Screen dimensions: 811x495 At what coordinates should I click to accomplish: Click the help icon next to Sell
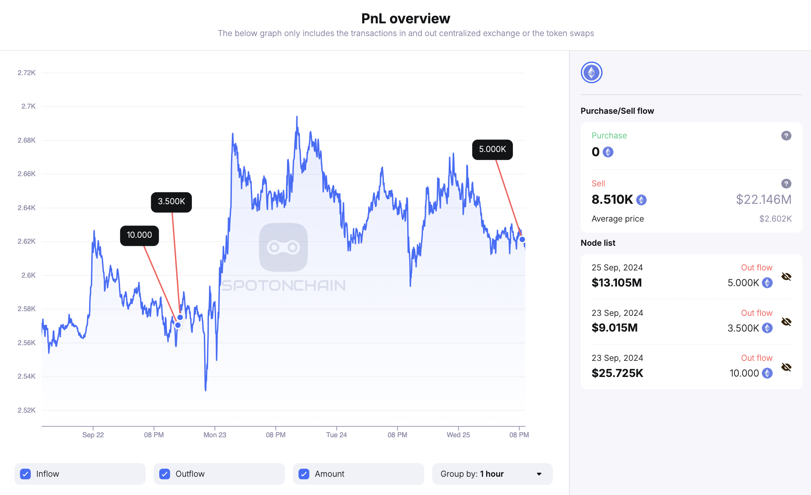[786, 183]
